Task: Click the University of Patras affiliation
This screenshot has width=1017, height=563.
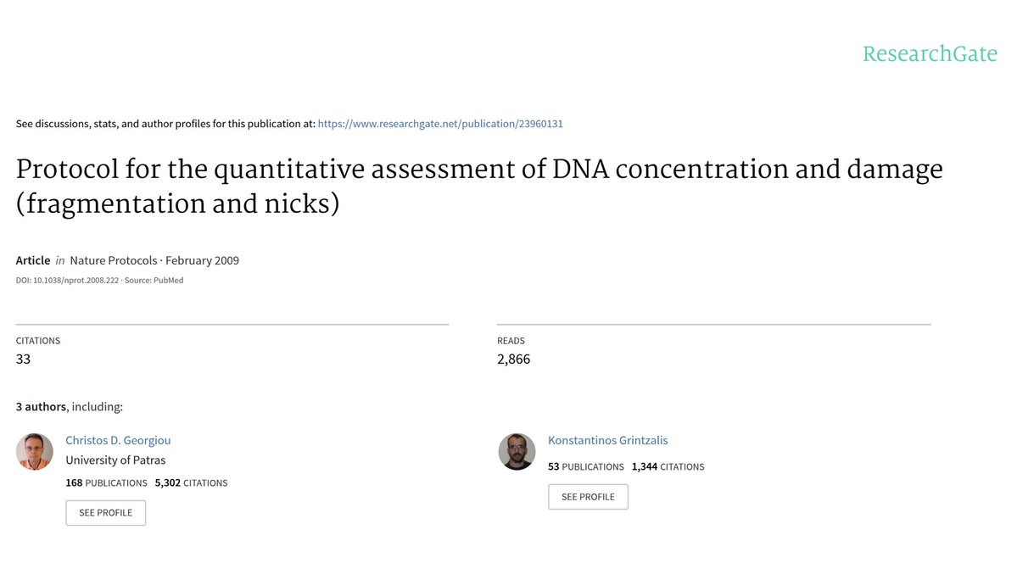Action: (115, 460)
